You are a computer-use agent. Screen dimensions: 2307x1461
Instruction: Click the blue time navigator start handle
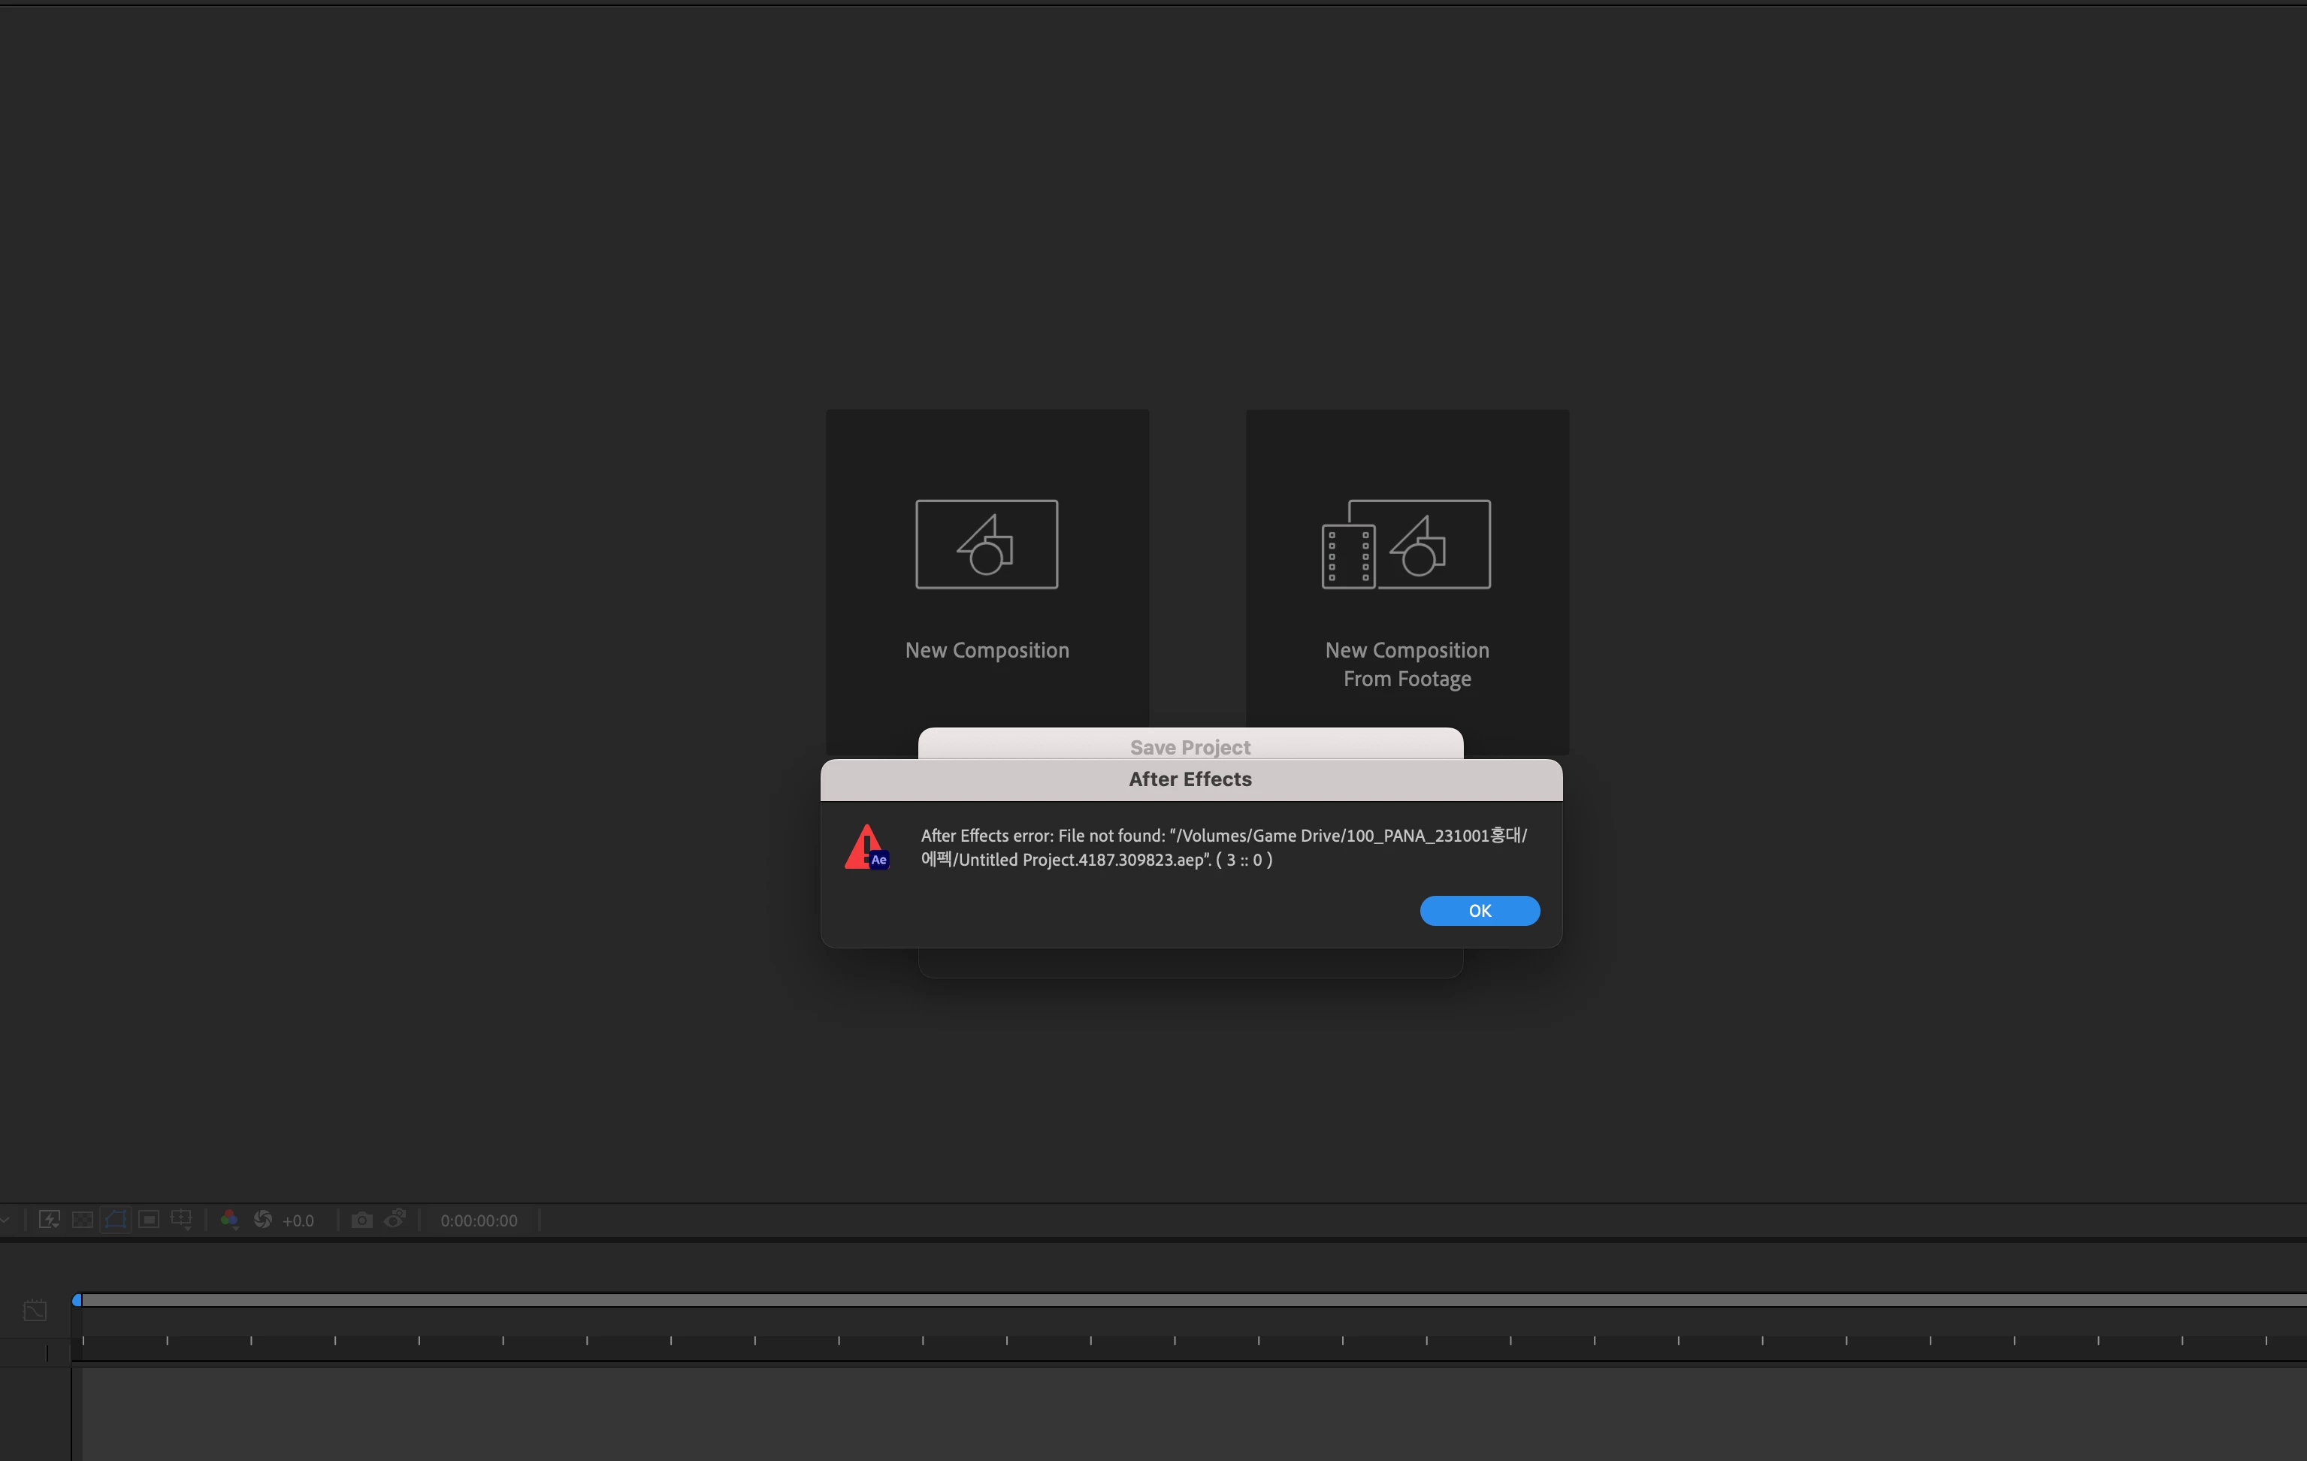coord(77,1300)
